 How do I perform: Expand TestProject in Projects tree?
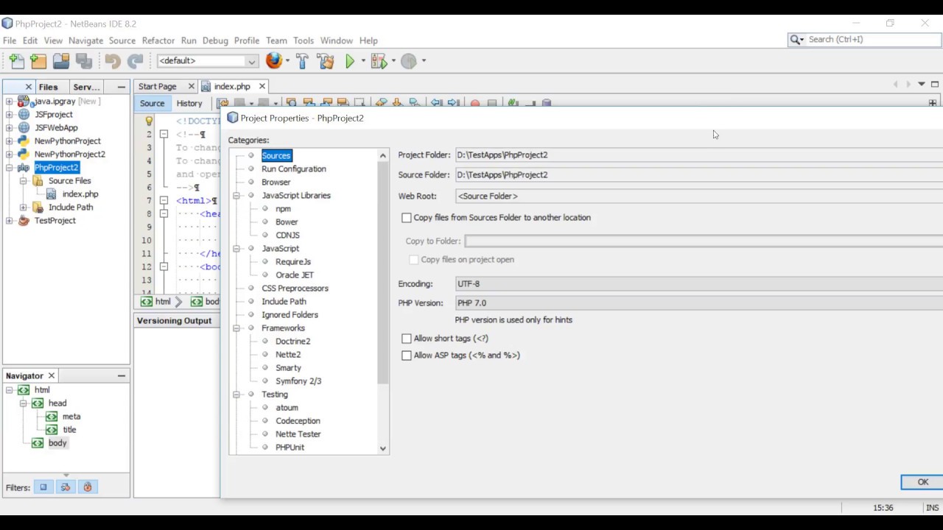pos(9,221)
